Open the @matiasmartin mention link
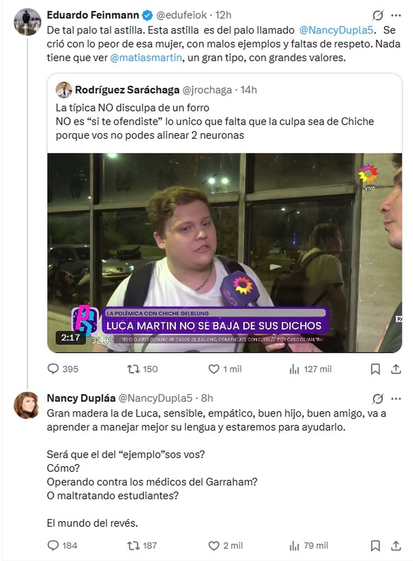The width and height of the screenshot is (413, 561). 146,58
